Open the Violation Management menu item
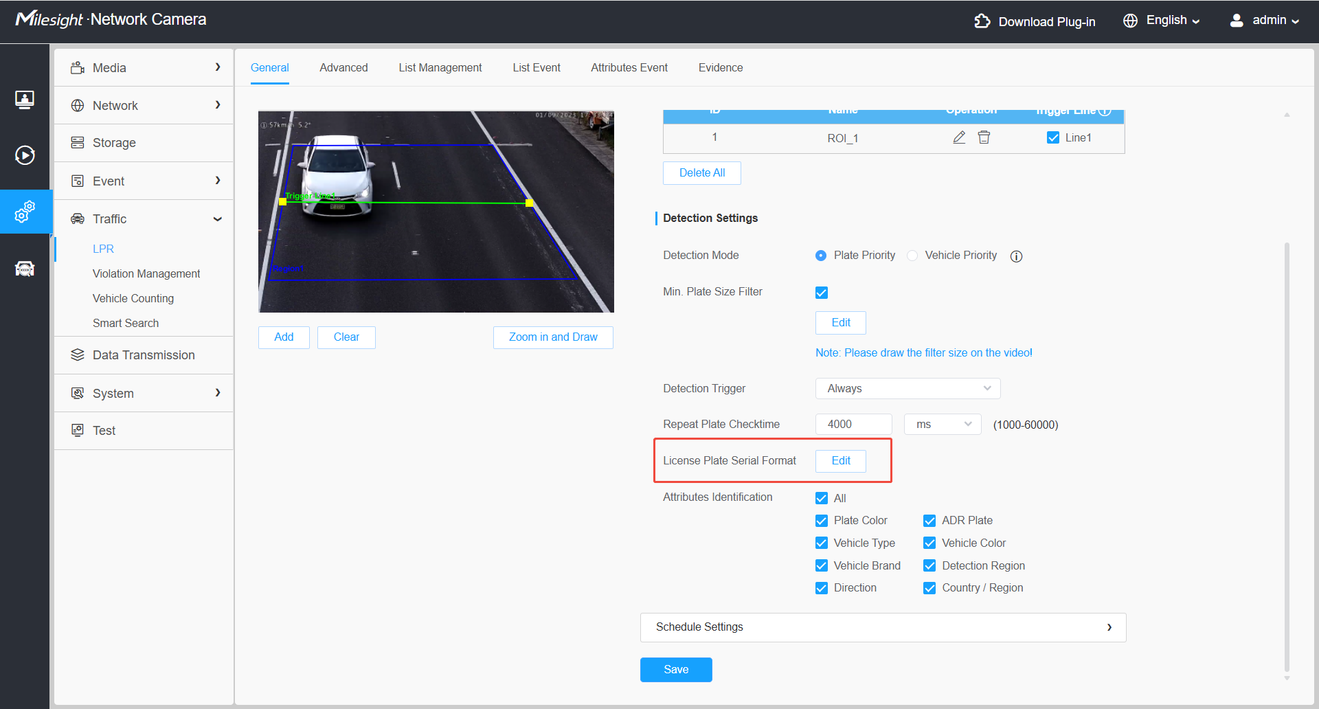 (x=146, y=273)
